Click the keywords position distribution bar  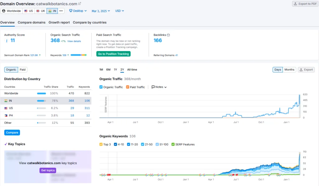[x=79, y=55]
